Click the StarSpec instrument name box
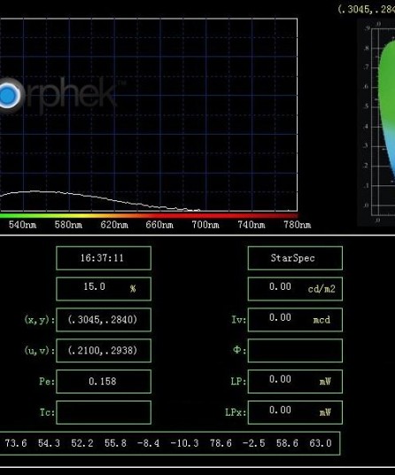The height and width of the screenshot is (475, 395). pos(295,258)
